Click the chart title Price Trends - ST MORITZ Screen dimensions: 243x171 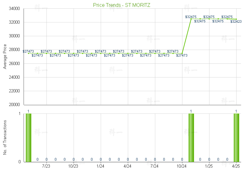click(x=121, y=5)
